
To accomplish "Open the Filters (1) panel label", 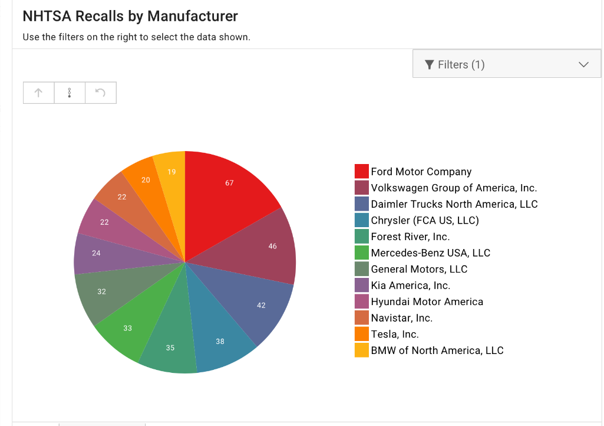I will click(461, 64).
